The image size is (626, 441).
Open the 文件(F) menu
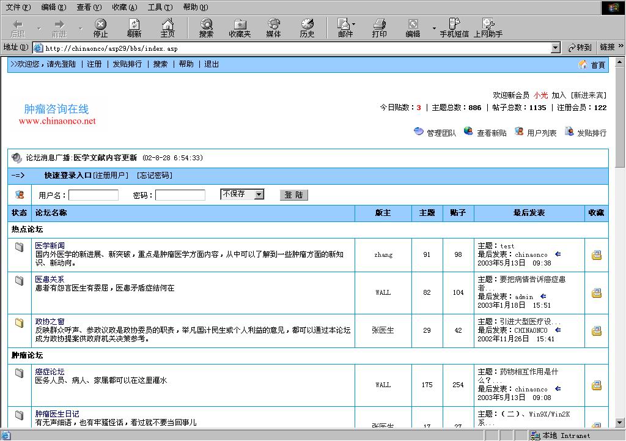pos(18,7)
